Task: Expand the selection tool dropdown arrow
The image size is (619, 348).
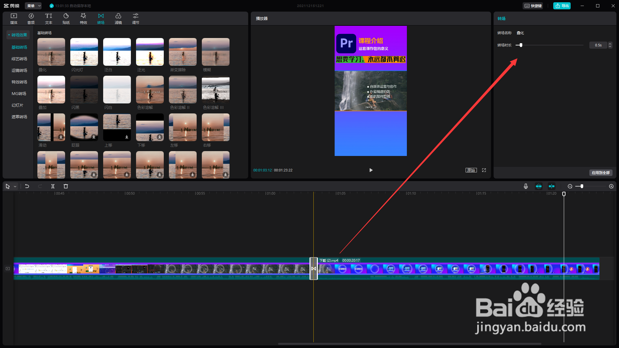Action: (x=15, y=187)
